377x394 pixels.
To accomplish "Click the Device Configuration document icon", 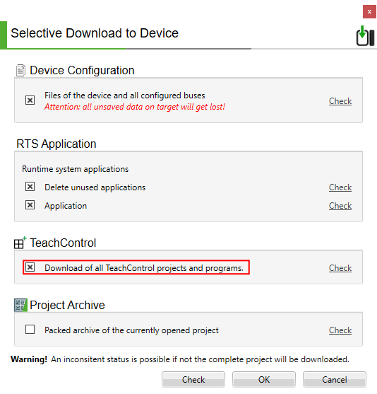I will (20, 70).
